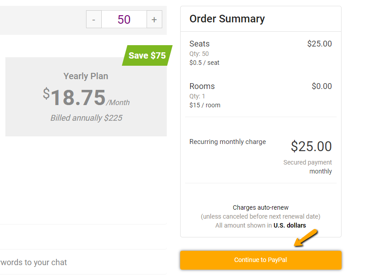Click the seat quantity input showing 50

[x=124, y=19]
